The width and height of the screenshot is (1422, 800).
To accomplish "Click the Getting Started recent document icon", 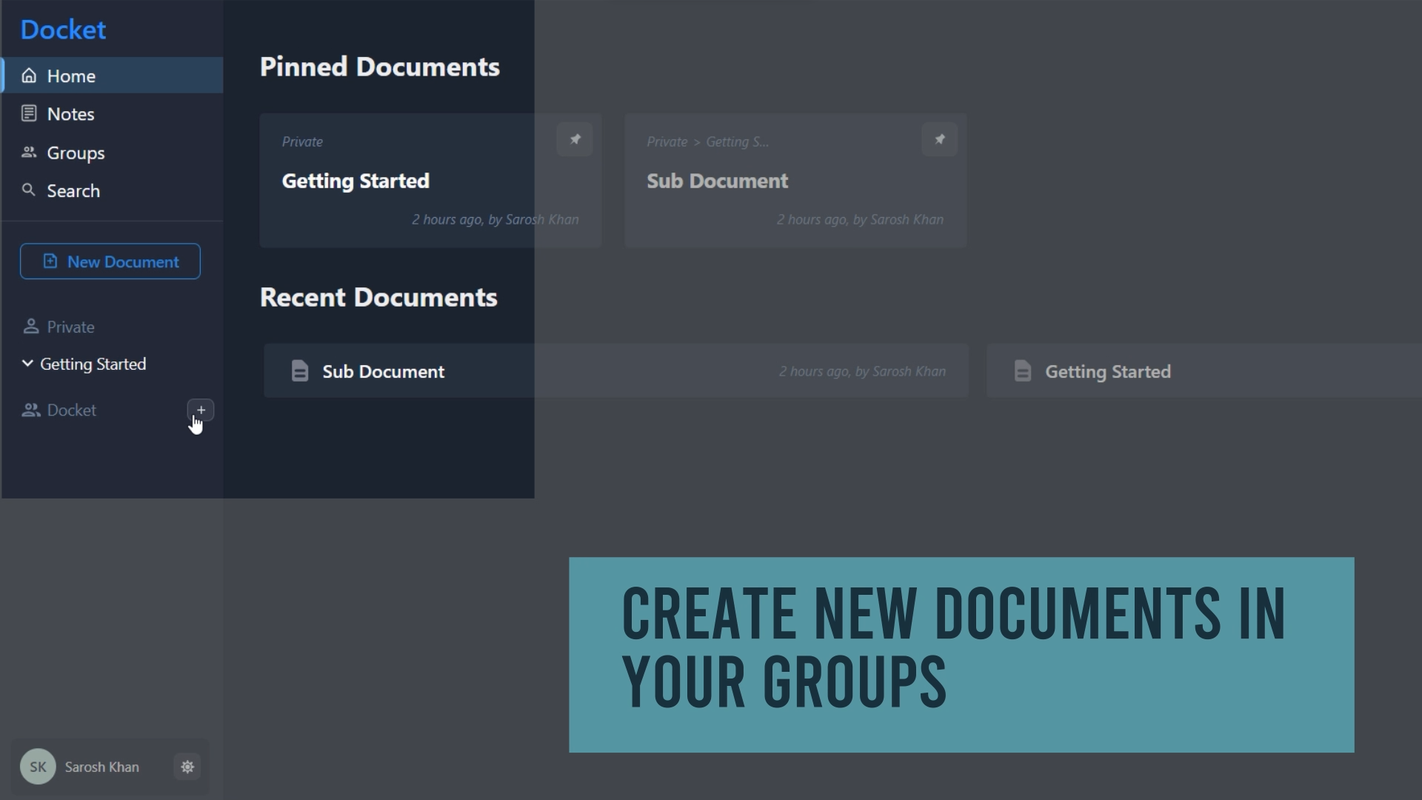I will coord(1023,371).
